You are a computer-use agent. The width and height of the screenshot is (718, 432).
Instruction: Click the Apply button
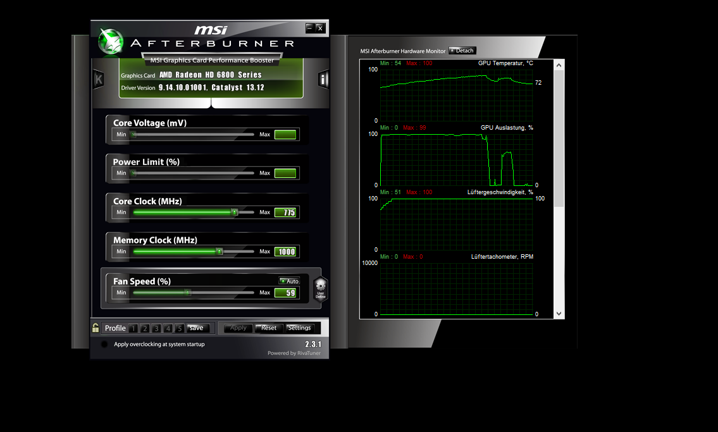click(238, 328)
